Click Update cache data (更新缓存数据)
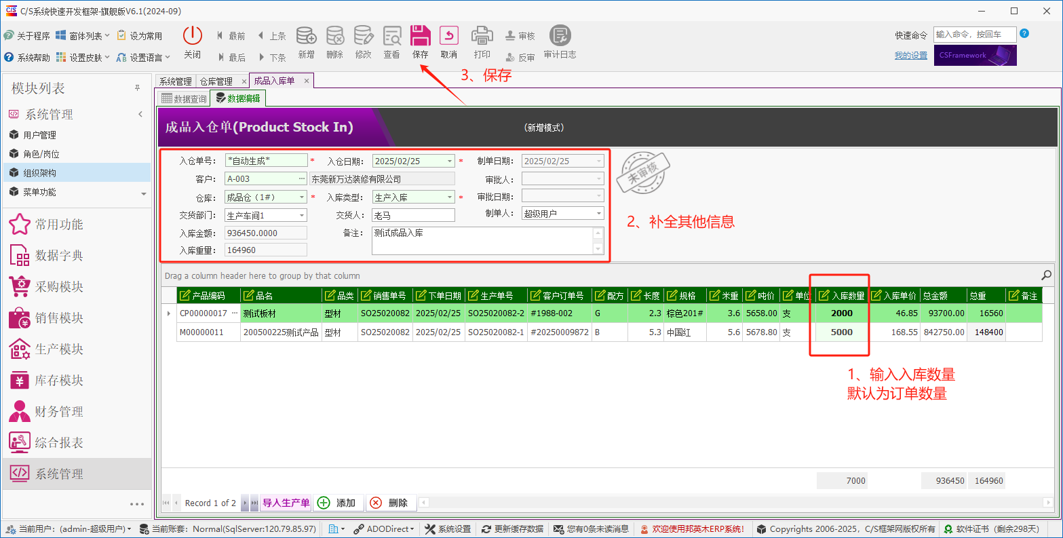Image resolution: width=1063 pixels, height=538 pixels. click(x=512, y=529)
